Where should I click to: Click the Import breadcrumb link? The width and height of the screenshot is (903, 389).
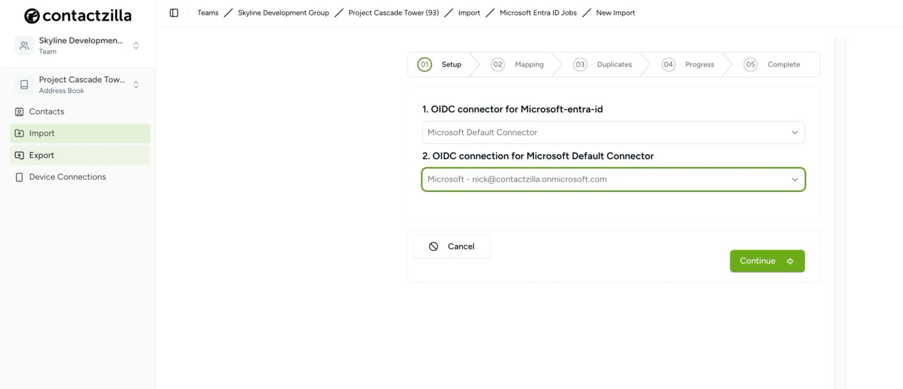(x=469, y=12)
